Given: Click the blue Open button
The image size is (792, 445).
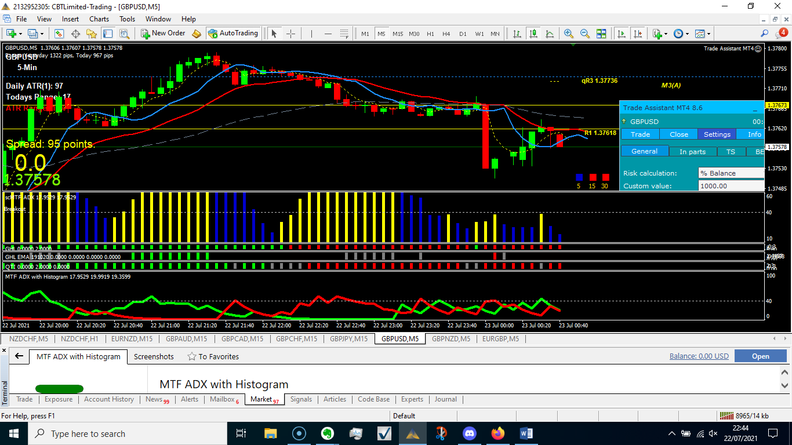Looking at the screenshot, I should tap(760, 356).
